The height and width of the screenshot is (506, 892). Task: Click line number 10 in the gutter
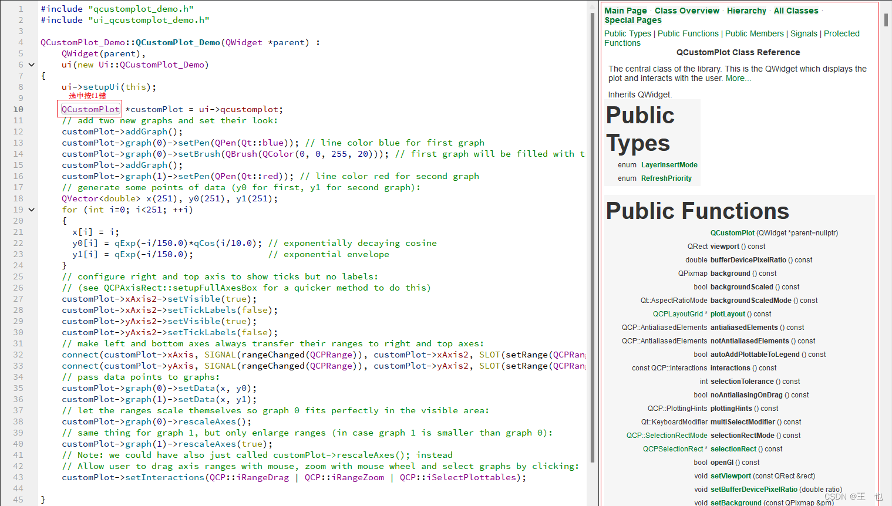click(18, 109)
